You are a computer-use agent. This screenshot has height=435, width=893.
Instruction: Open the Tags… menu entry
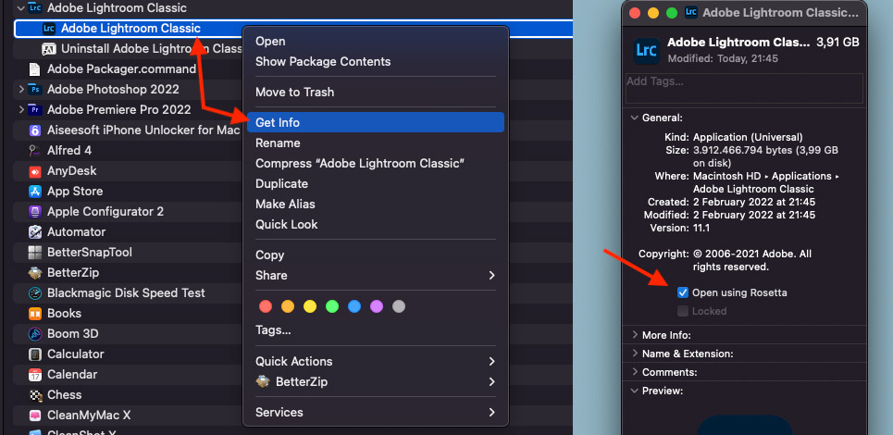(x=376, y=330)
